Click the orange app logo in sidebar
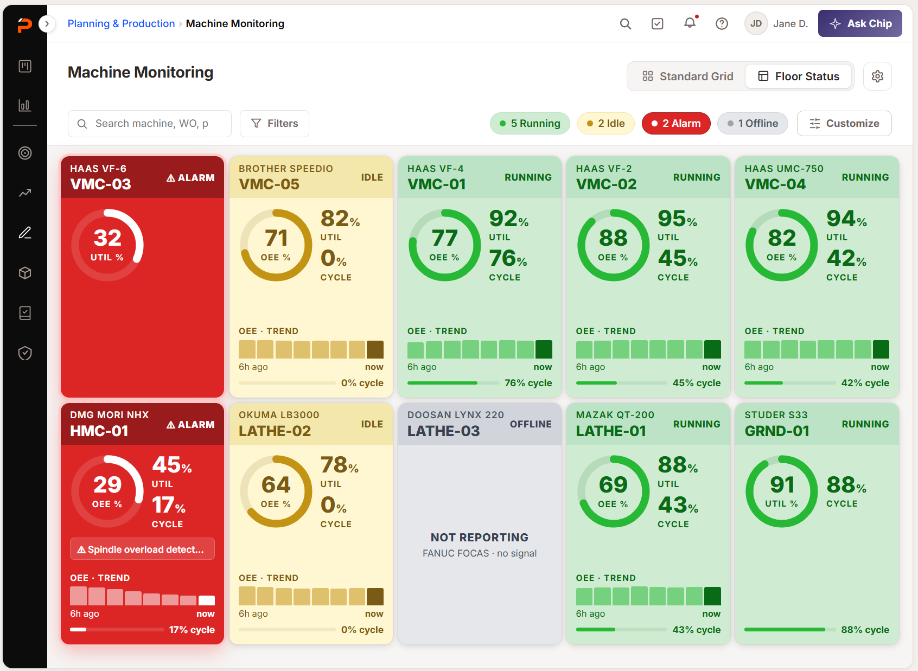This screenshot has width=918, height=671. coord(24,24)
